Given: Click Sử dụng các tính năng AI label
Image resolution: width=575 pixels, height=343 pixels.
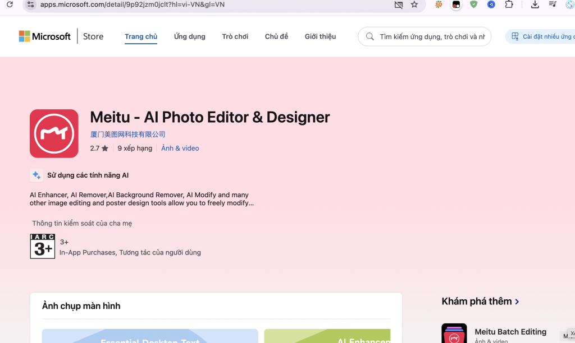Looking at the screenshot, I should click(x=88, y=175).
